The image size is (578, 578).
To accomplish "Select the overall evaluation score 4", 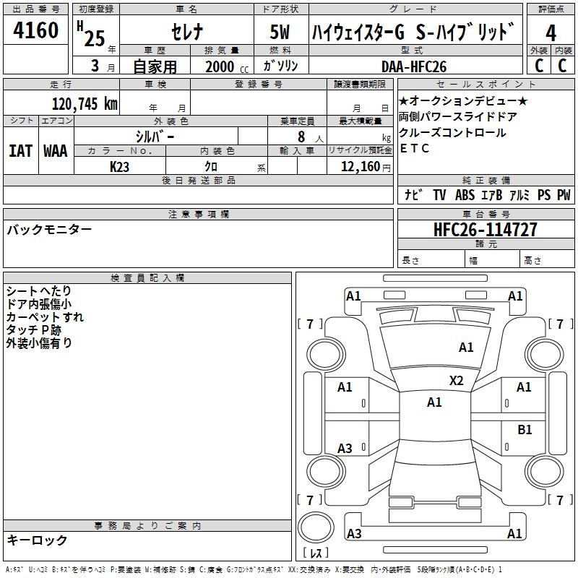I will (x=551, y=33).
